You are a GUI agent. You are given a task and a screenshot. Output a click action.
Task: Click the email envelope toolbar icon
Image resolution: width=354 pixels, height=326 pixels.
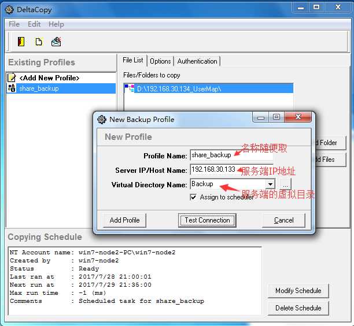point(56,42)
